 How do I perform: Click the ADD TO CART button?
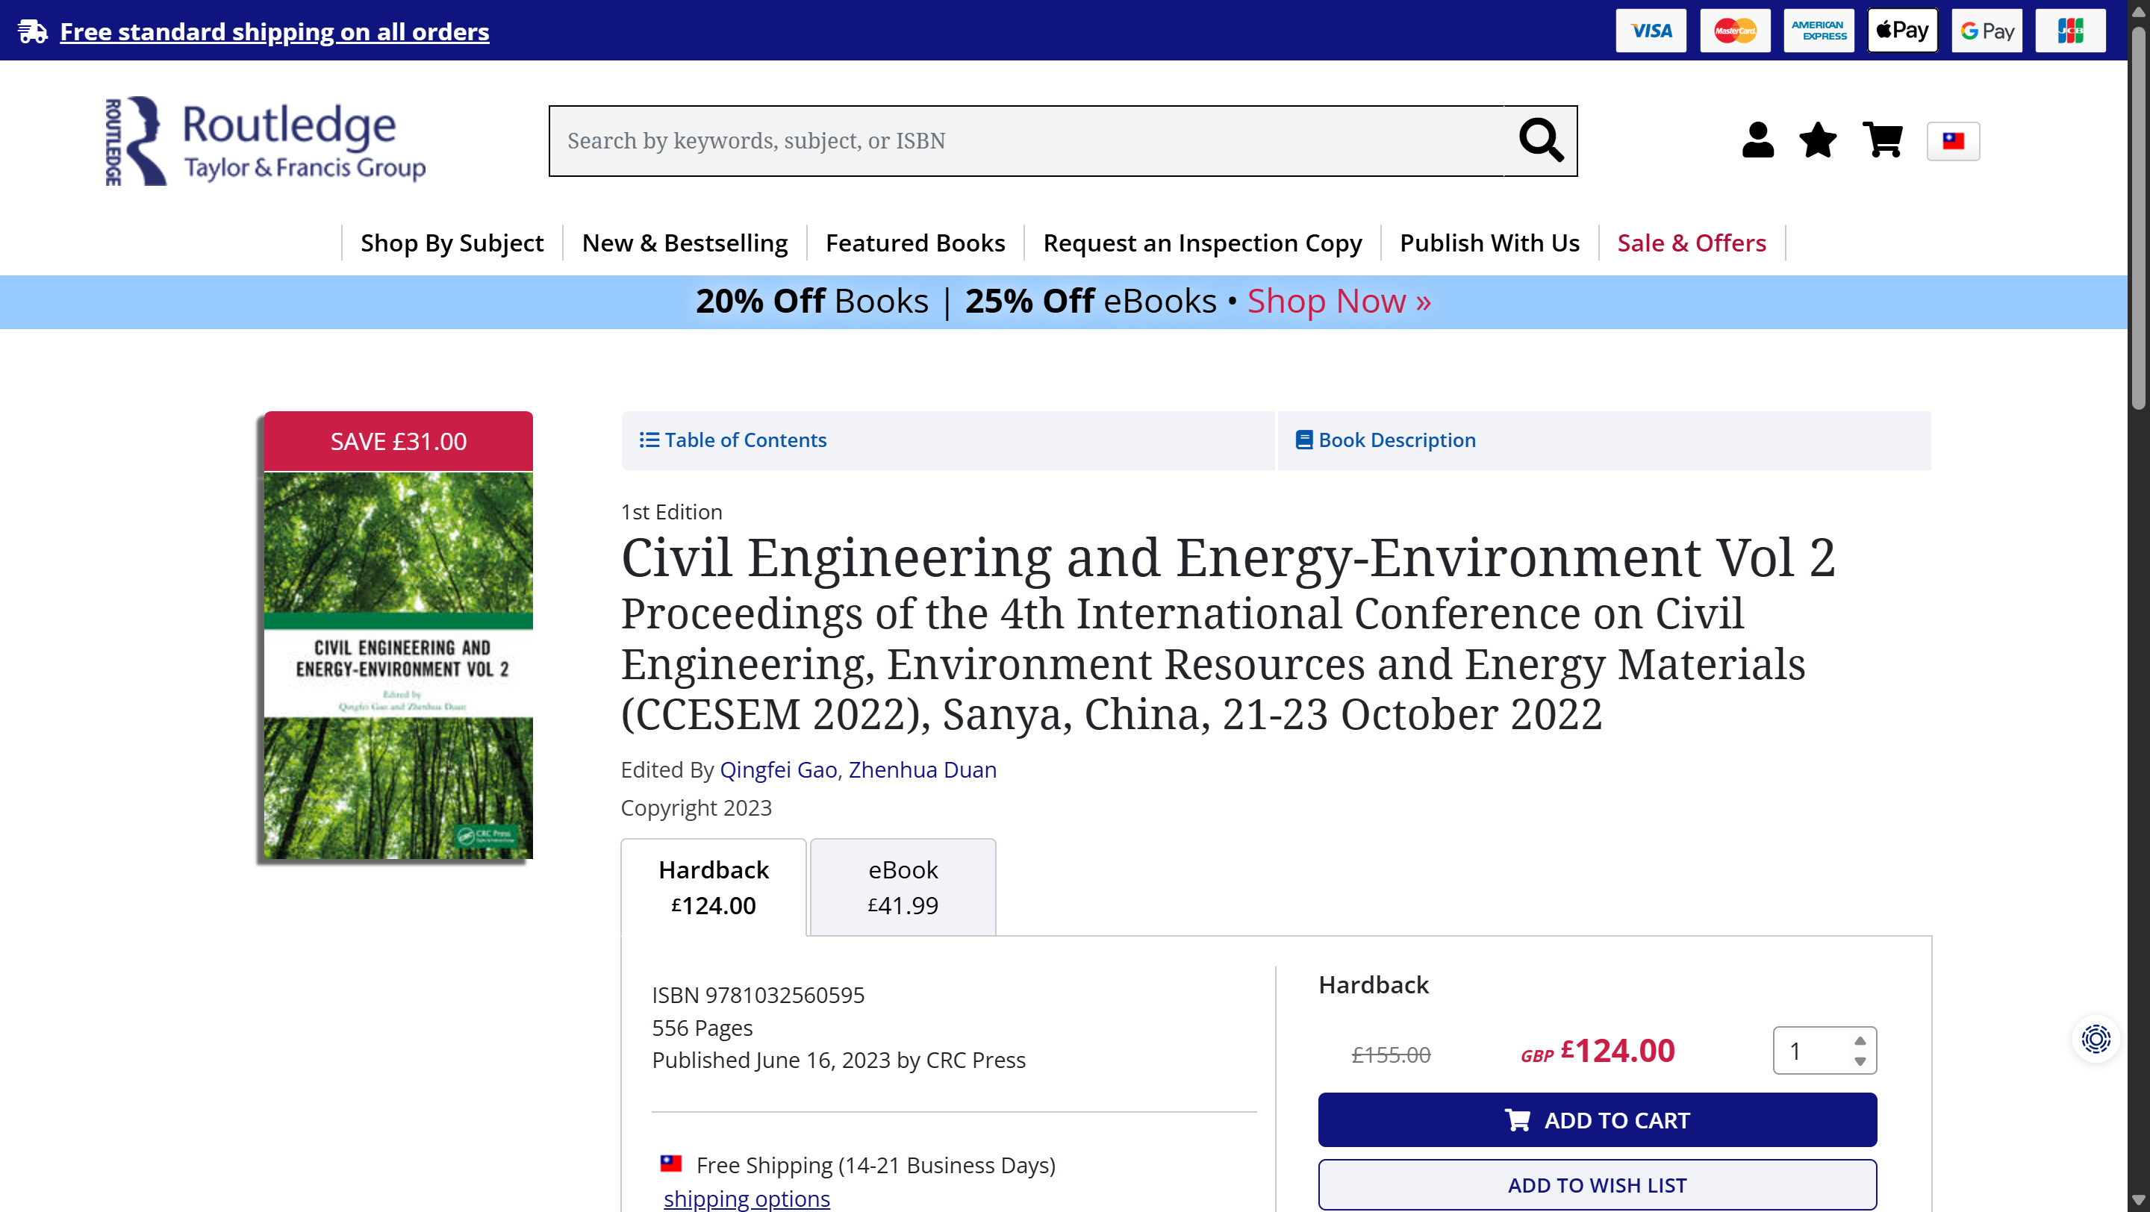point(1598,1120)
